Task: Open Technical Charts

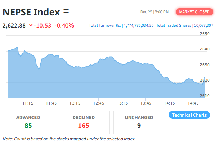Action: pyautogui.click(x=189, y=115)
